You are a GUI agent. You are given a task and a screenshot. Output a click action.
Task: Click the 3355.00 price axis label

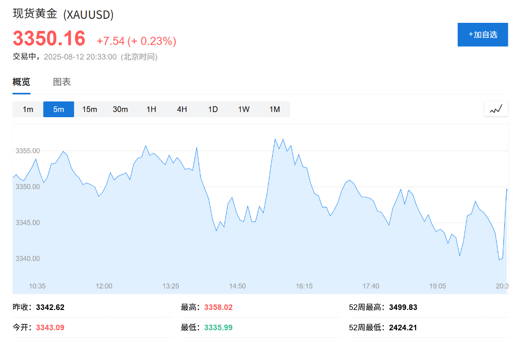tap(28, 151)
